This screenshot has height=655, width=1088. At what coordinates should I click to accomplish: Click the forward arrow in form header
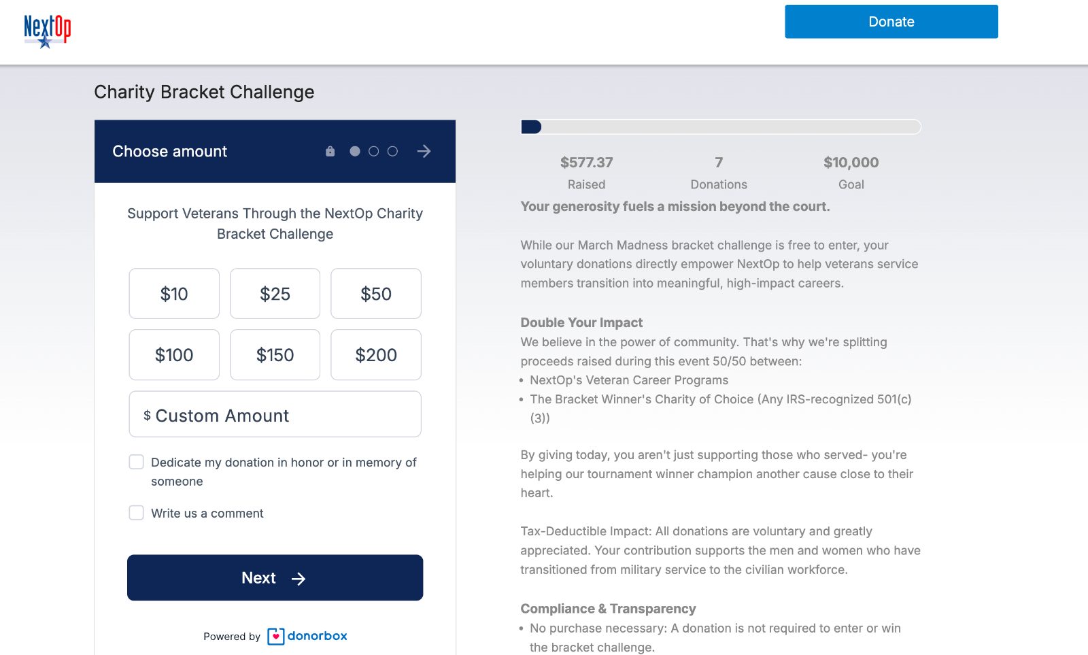[x=424, y=152]
